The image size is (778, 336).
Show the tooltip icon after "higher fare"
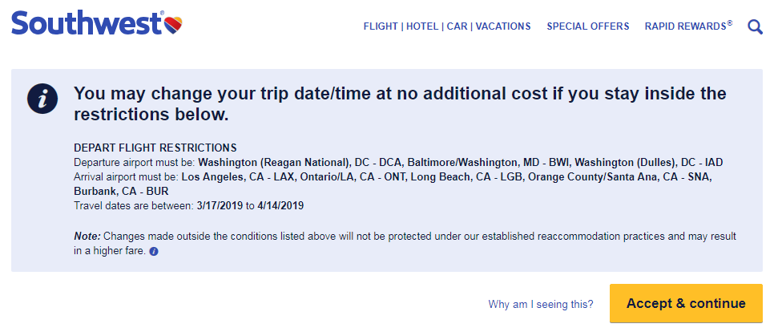(x=154, y=252)
